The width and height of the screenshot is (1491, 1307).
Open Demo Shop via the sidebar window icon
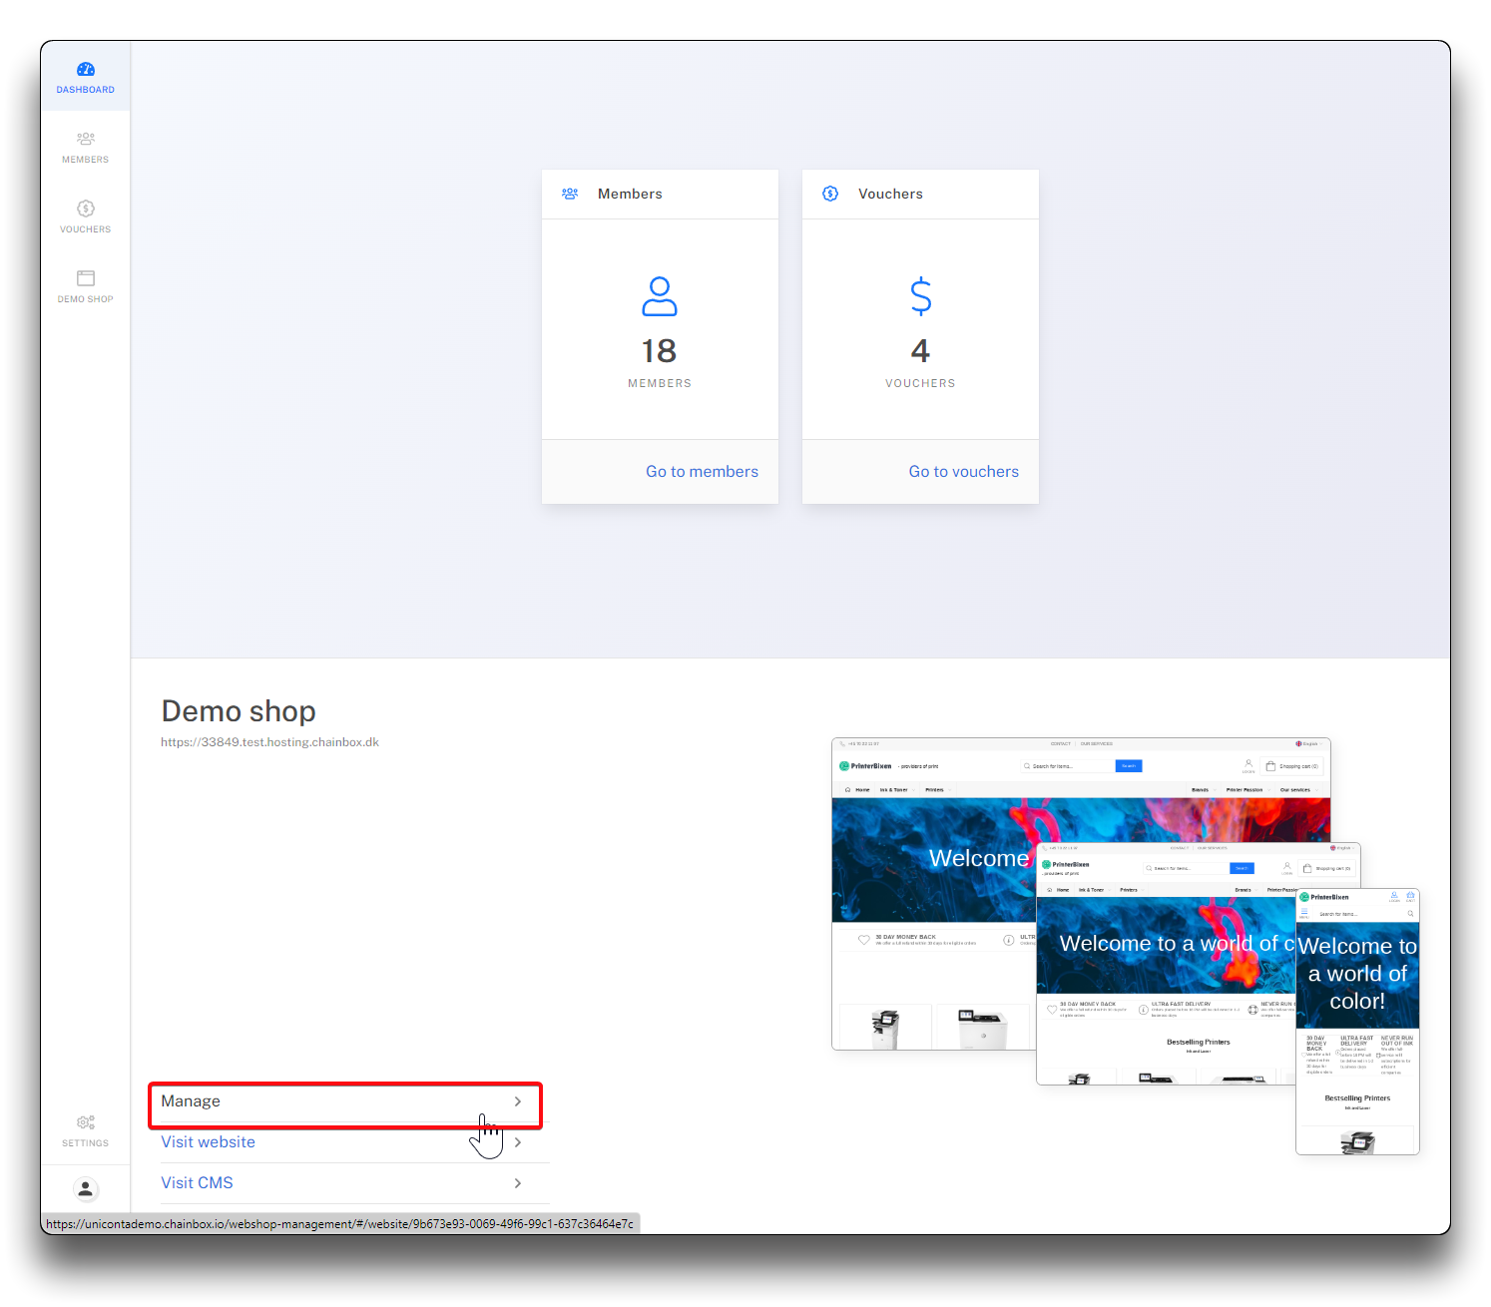click(x=86, y=278)
